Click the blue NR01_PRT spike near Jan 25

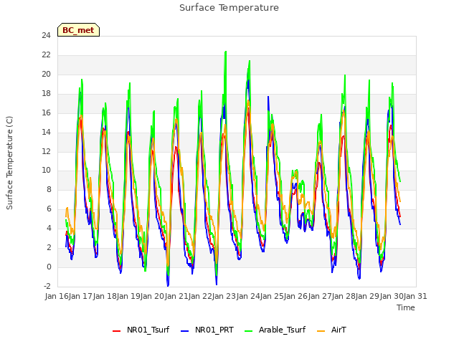[268, 97]
